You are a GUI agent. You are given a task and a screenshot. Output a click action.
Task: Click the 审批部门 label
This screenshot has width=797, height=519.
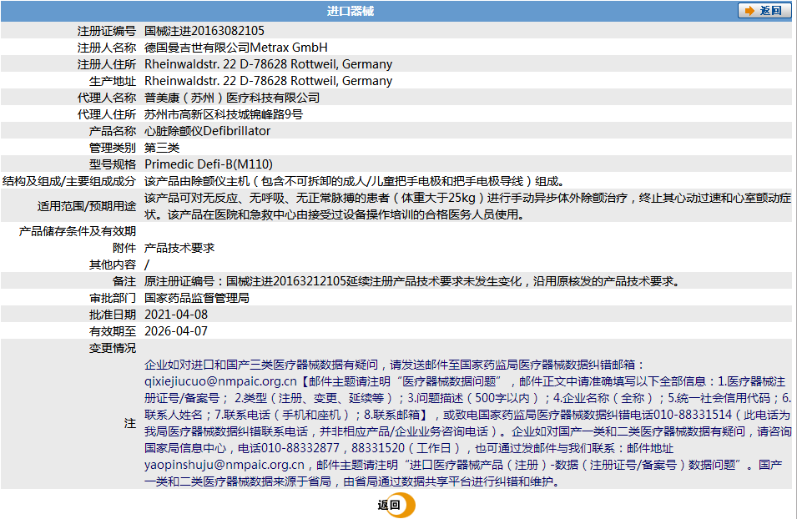113,298
